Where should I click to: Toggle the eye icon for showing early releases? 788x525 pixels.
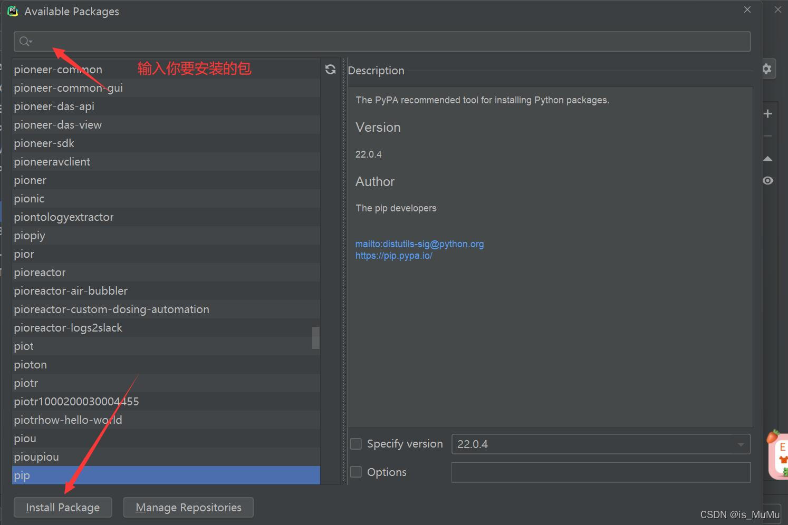pos(768,181)
